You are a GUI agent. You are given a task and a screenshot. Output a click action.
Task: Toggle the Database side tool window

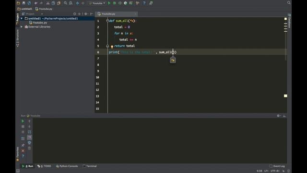pyautogui.click(x=289, y=21)
